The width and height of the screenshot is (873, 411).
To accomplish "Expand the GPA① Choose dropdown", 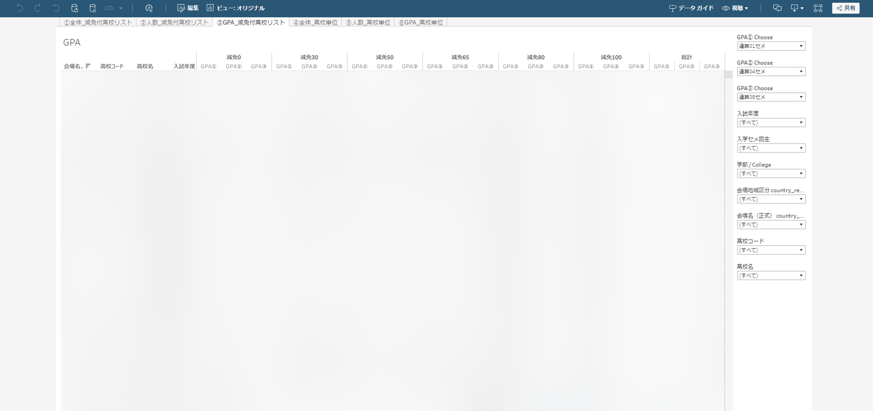I will pyautogui.click(x=771, y=46).
